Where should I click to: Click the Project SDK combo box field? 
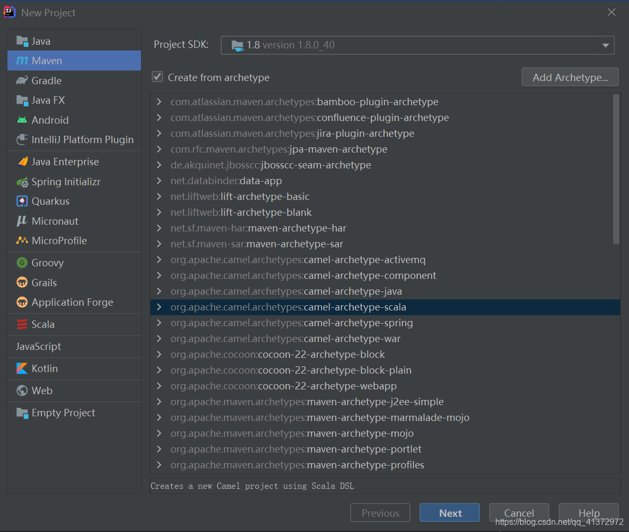pyautogui.click(x=417, y=45)
